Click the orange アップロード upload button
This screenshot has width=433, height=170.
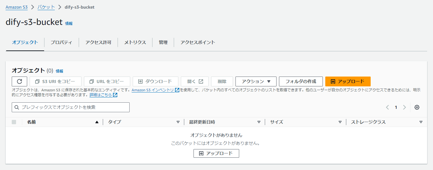(348, 81)
